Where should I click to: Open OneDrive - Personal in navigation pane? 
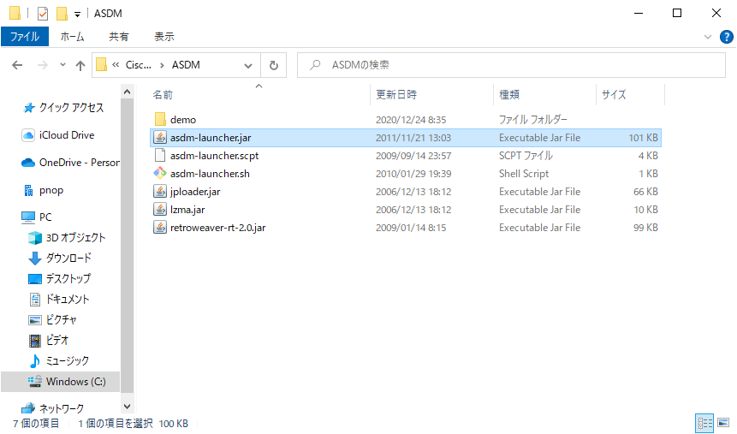pyautogui.click(x=70, y=163)
